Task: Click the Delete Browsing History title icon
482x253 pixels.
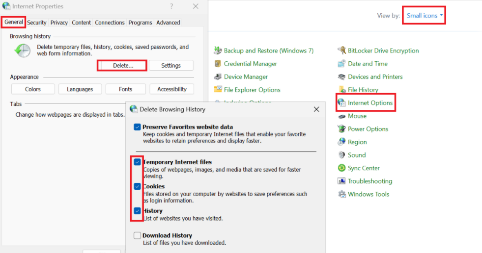Action: pos(134,109)
